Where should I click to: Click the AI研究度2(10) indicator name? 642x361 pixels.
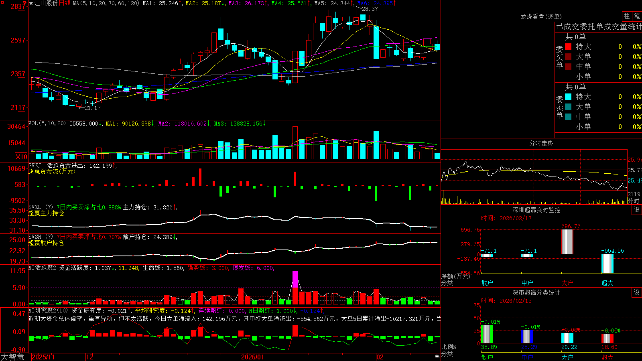48,310
